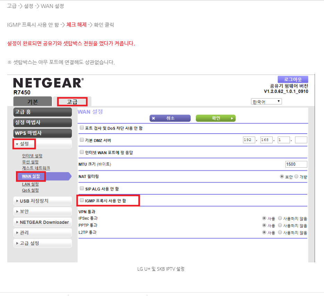The width and height of the screenshot is (324, 296).
Task: Expand 보안 section
Action: [43, 212]
